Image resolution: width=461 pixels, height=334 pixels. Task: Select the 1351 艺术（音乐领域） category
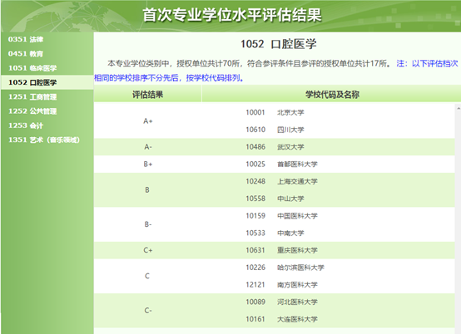(x=44, y=140)
